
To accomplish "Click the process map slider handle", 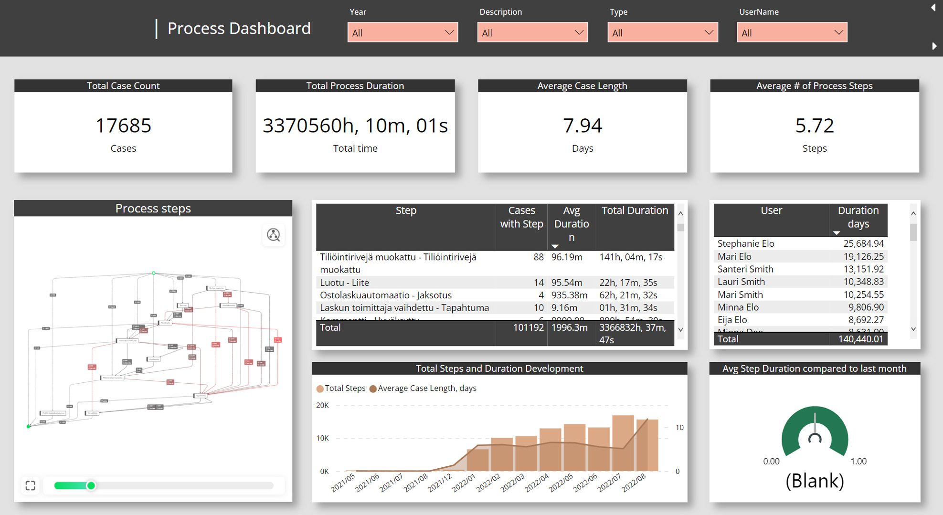I will point(91,485).
